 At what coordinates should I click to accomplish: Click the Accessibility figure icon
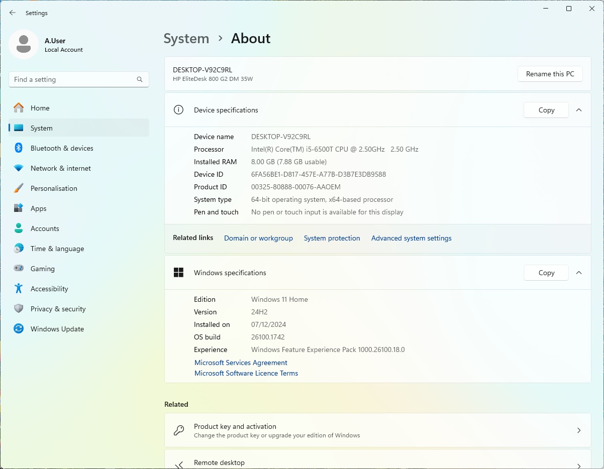click(x=19, y=289)
